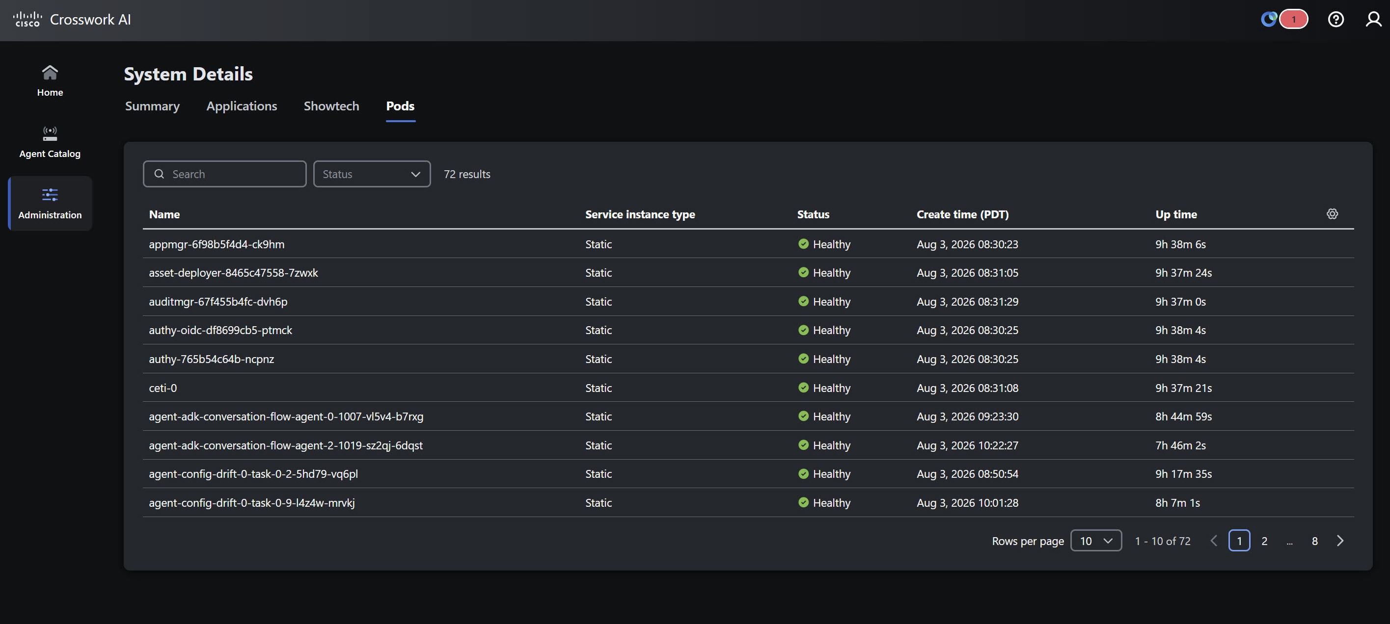
Task: Go to page 8
Action: [x=1314, y=541]
